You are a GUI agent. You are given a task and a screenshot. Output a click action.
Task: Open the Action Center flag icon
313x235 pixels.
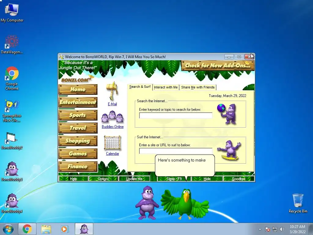coord(267,229)
